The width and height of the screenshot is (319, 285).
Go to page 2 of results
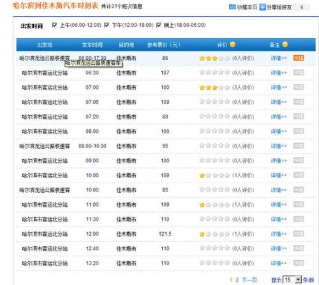coord(237,280)
